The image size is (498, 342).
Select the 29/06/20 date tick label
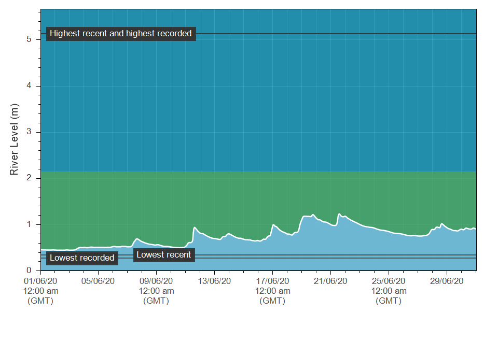click(x=447, y=281)
